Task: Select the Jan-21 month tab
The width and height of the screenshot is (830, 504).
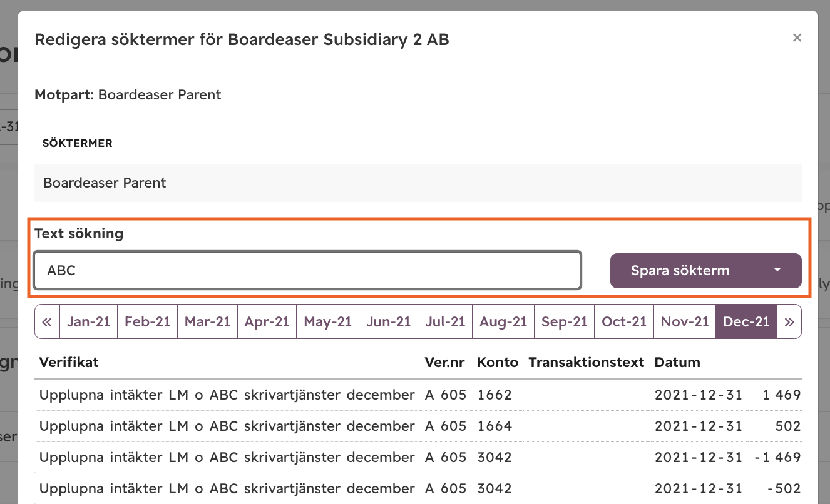Action: tap(88, 321)
